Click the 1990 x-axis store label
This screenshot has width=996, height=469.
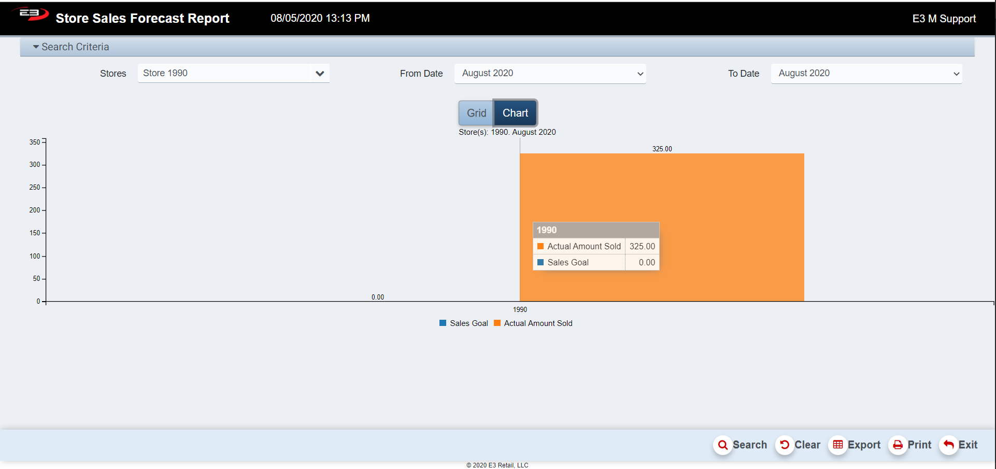click(x=520, y=310)
